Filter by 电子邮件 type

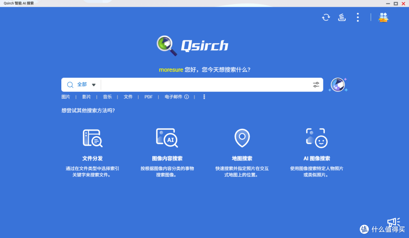[x=173, y=97]
